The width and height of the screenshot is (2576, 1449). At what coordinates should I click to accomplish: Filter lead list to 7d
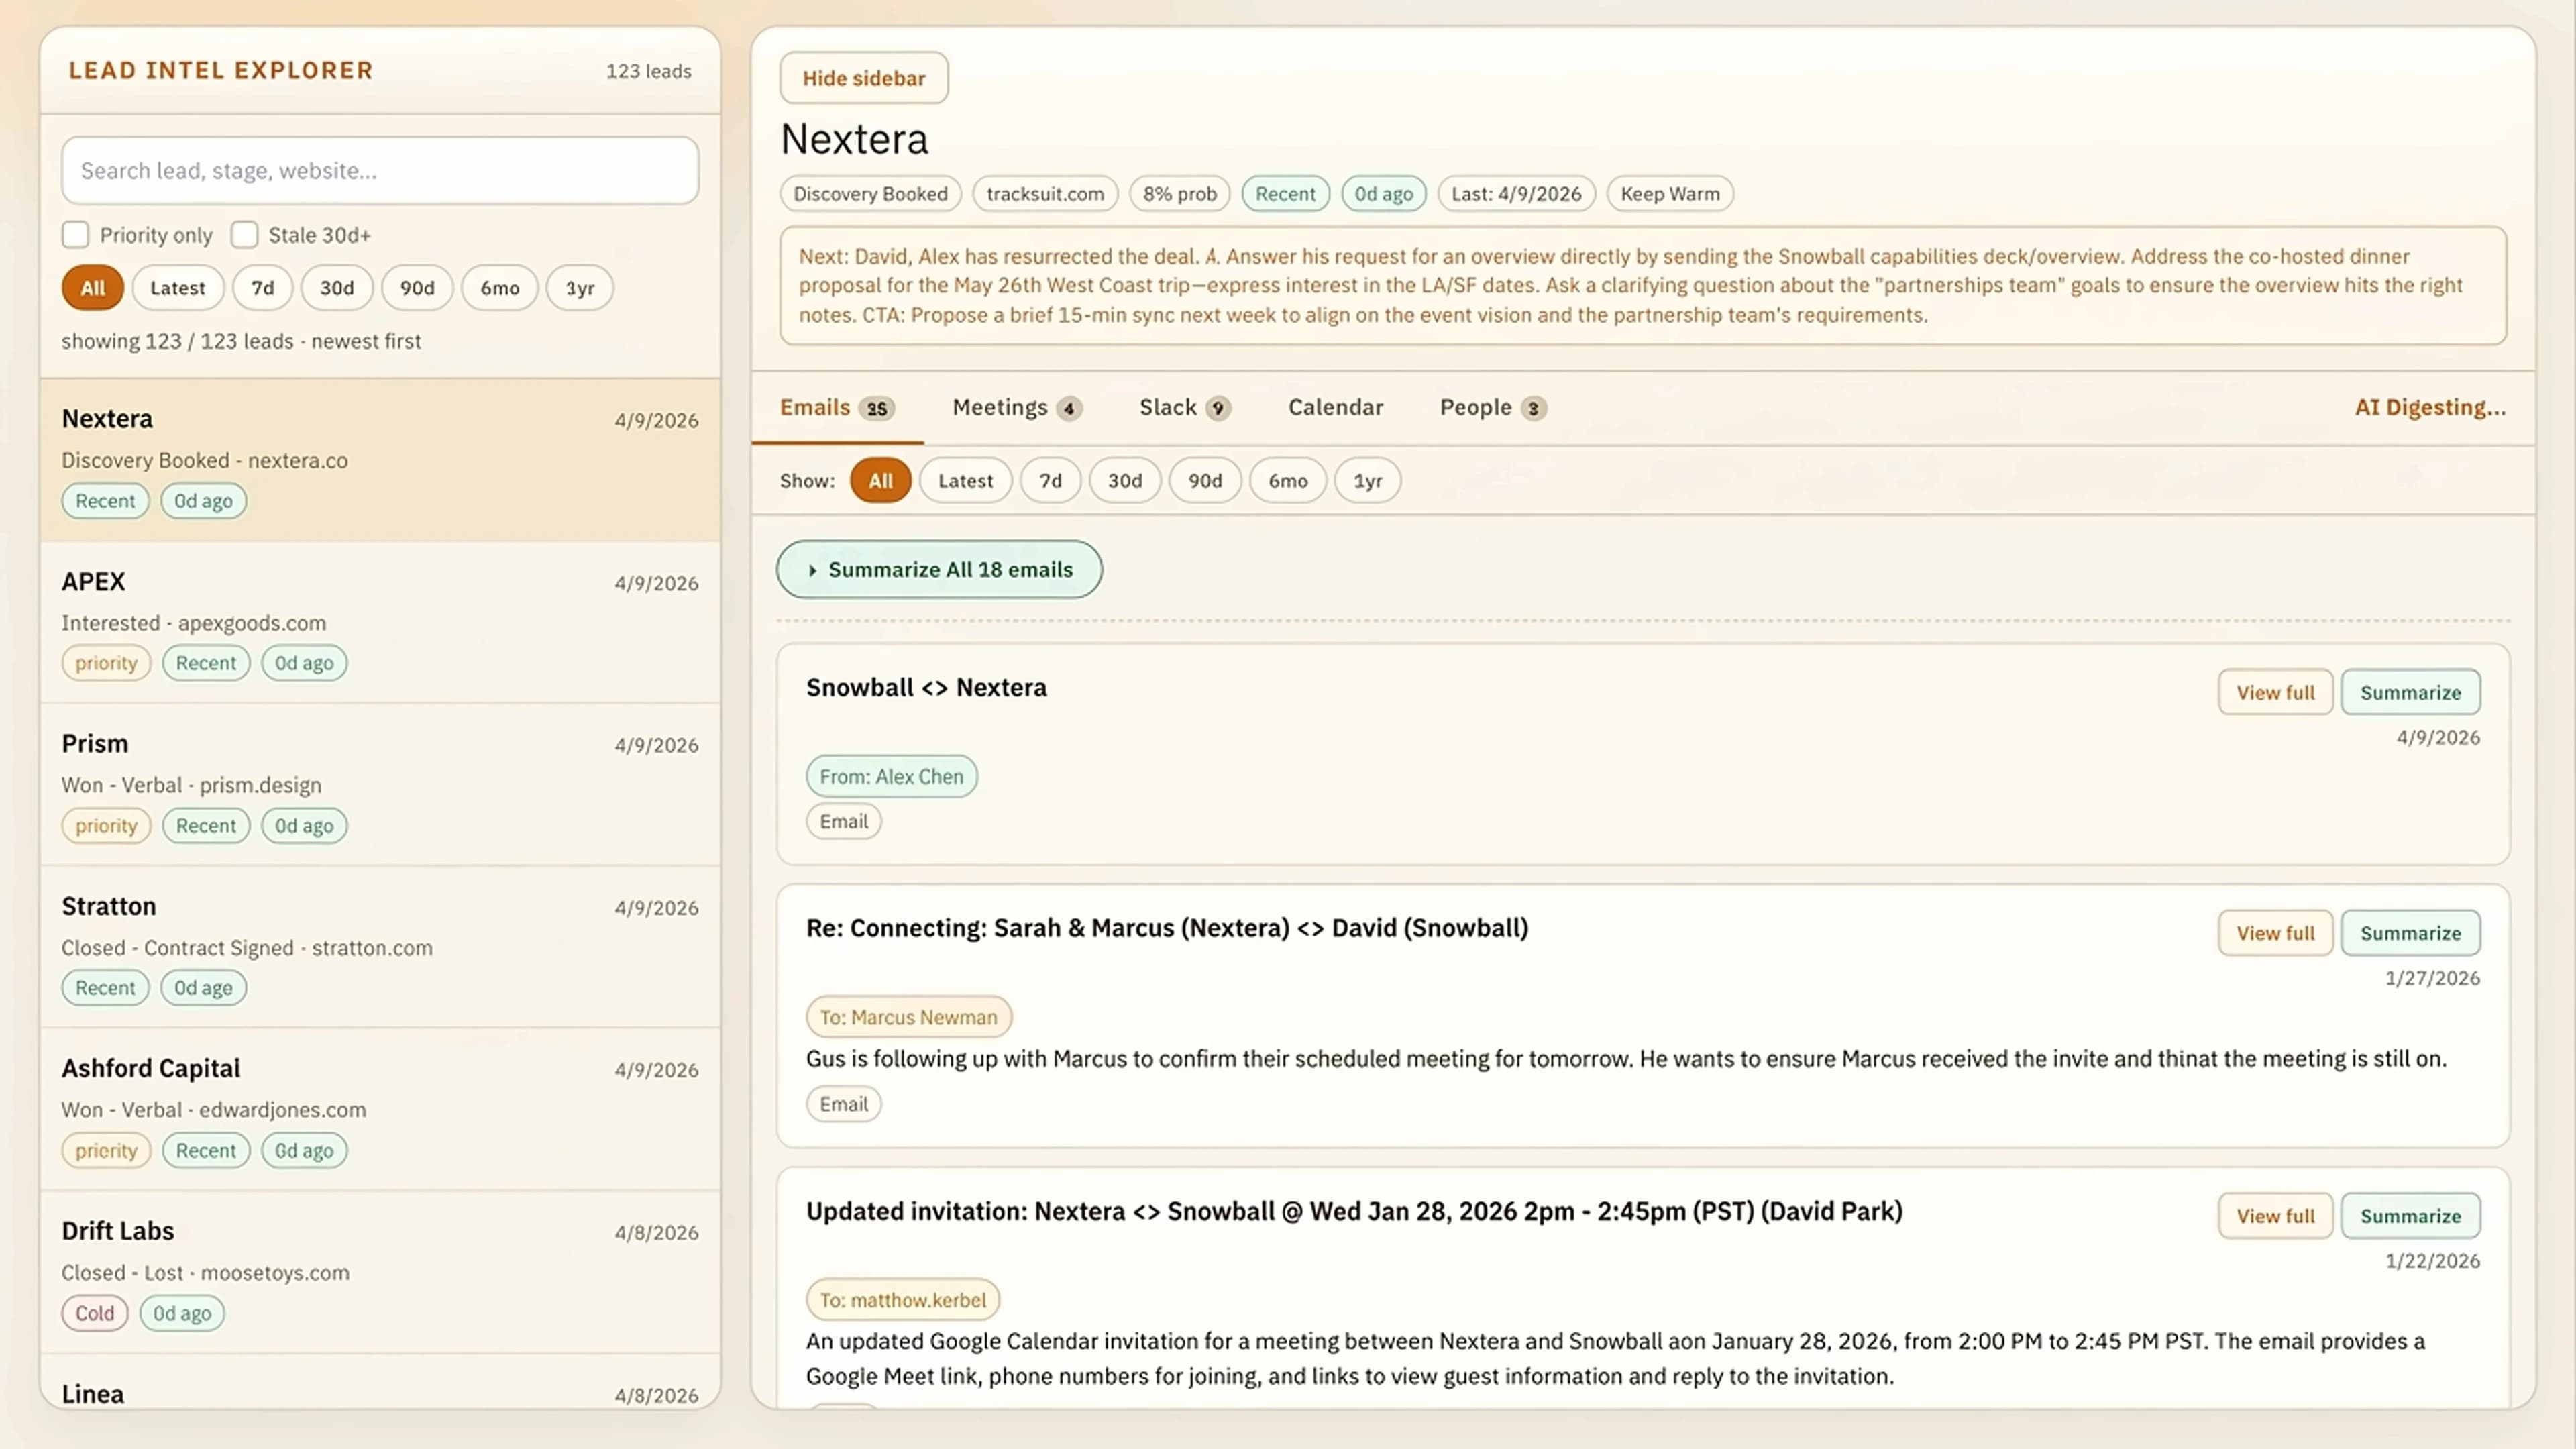tap(263, 288)
